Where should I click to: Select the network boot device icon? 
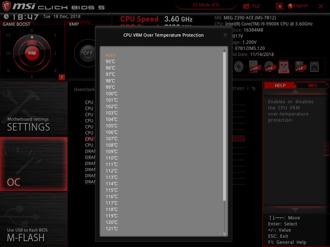[314, 67]
